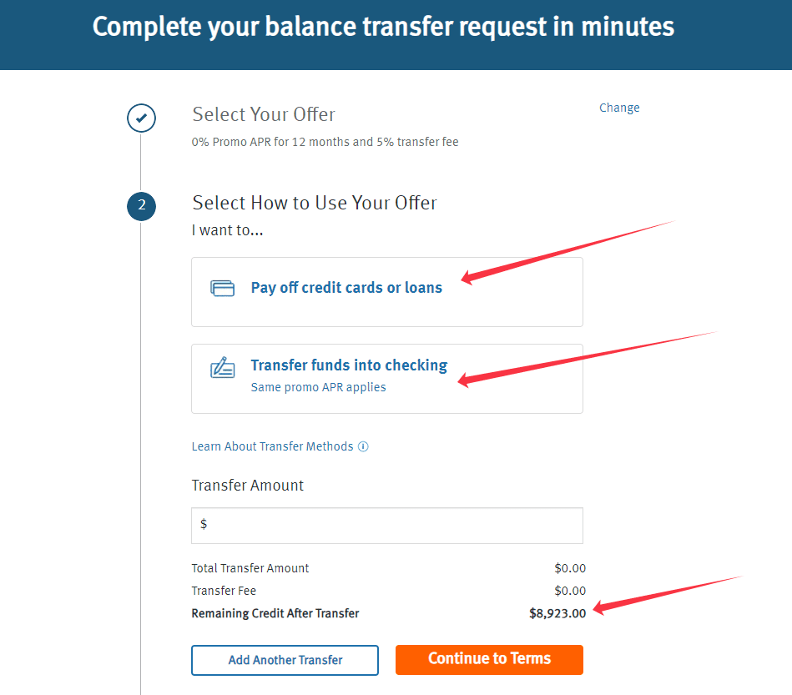Screen dimensions: 792x695
Task: Click the check-writing icon
Action: (x=223, y=368)
